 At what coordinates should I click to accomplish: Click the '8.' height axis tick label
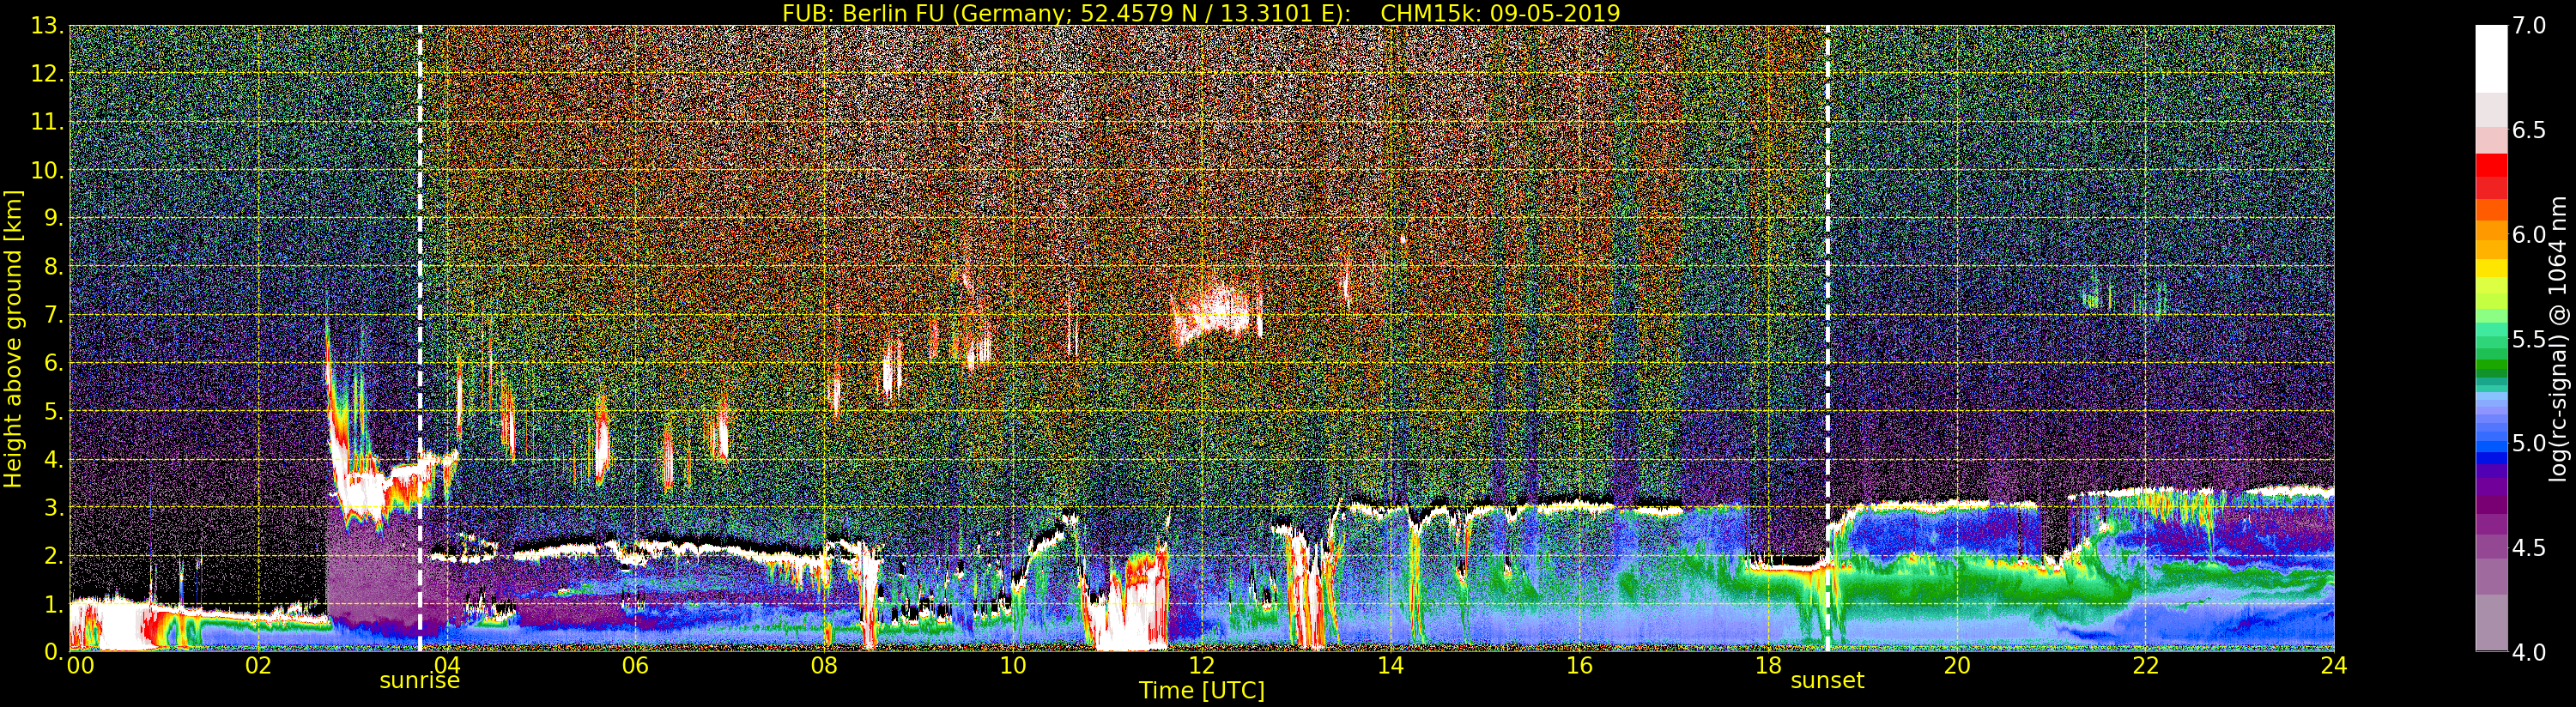(x=54, y=267)
